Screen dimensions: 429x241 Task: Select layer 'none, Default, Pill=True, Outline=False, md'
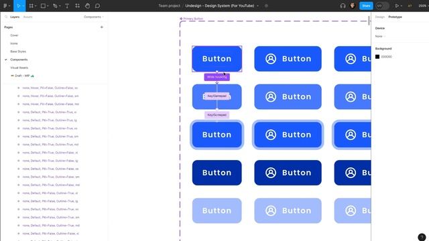coord(51,185)
